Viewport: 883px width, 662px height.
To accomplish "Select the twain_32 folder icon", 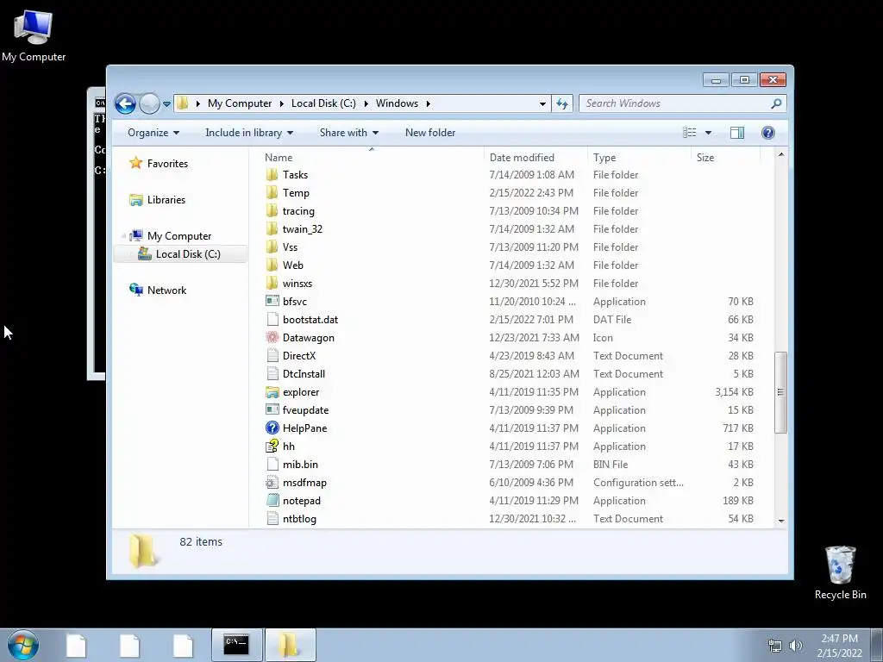I will coord(272,229).
